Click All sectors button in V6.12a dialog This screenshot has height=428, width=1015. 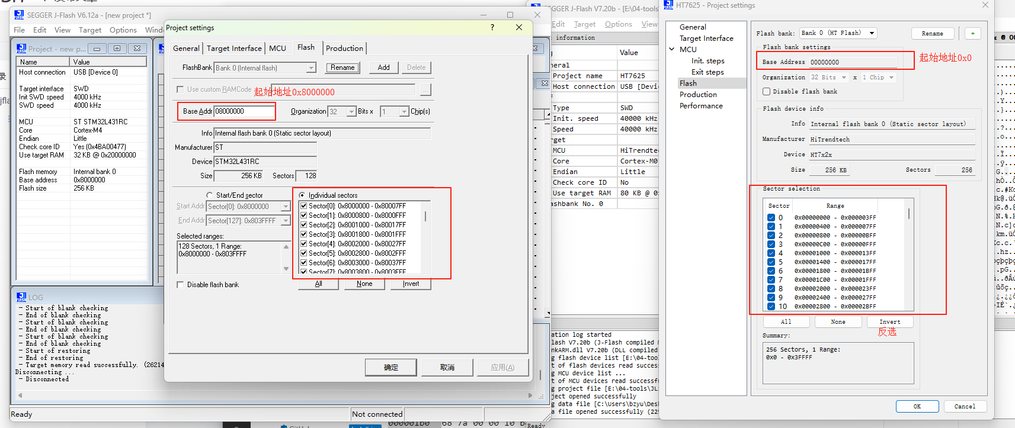tap(318, 284)
